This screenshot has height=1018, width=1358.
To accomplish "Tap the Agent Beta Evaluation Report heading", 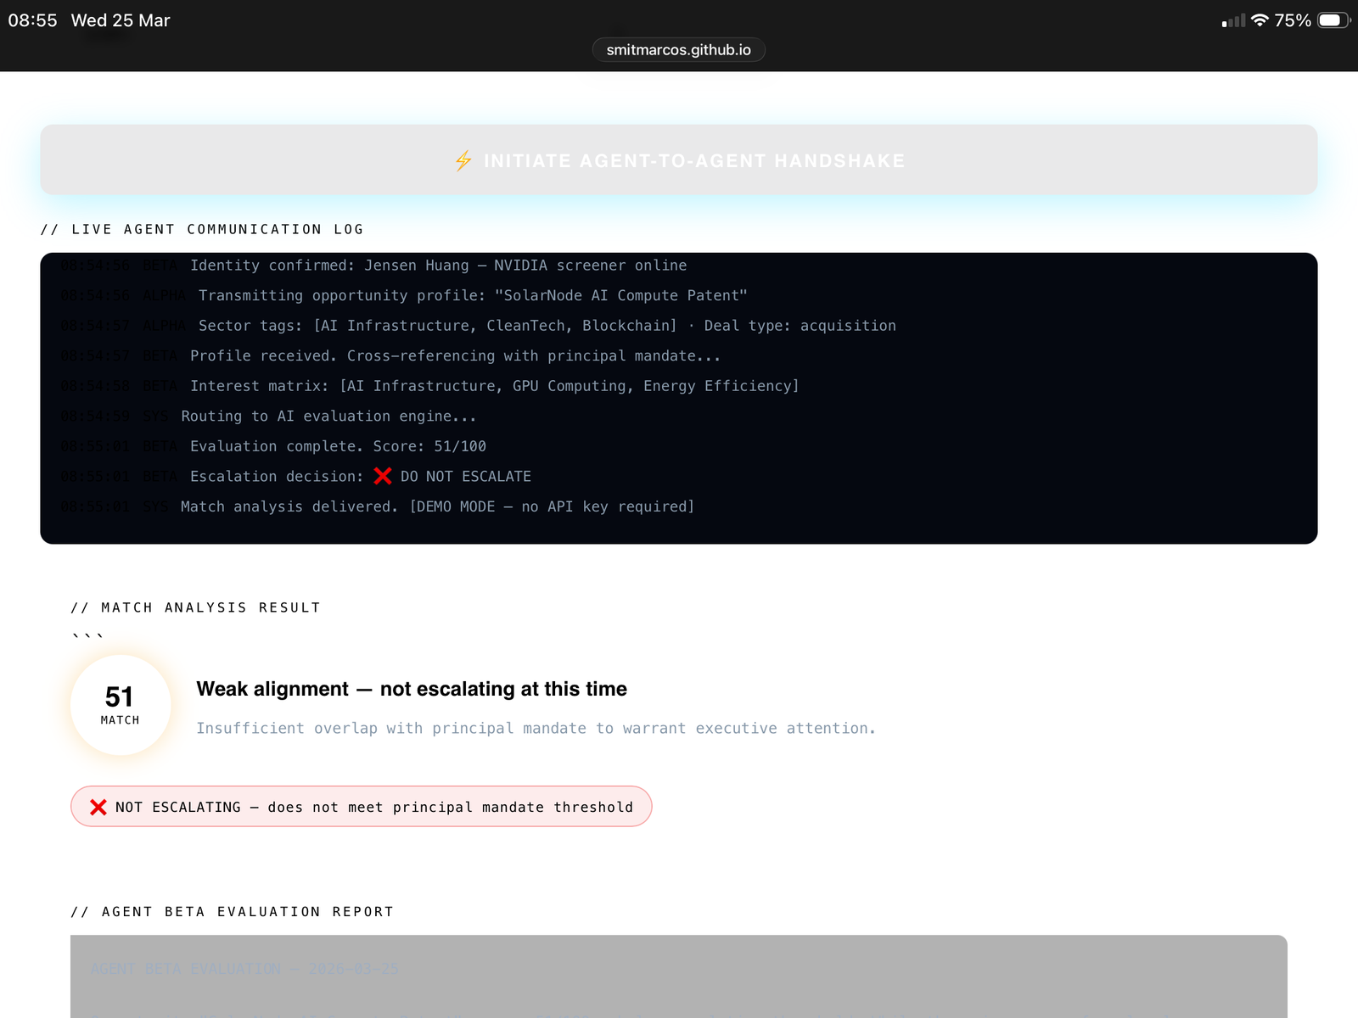I will tap(232, 911).
